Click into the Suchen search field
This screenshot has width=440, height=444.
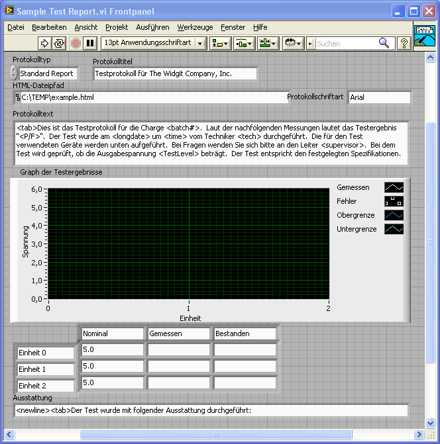347,44
